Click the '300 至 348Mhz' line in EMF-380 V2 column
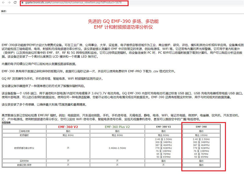 pyautogui.click(x=163, y=142)
